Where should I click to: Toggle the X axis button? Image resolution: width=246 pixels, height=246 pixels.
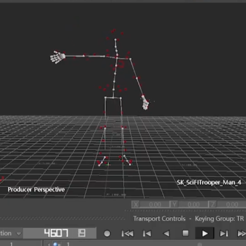[x=136, y=204]
